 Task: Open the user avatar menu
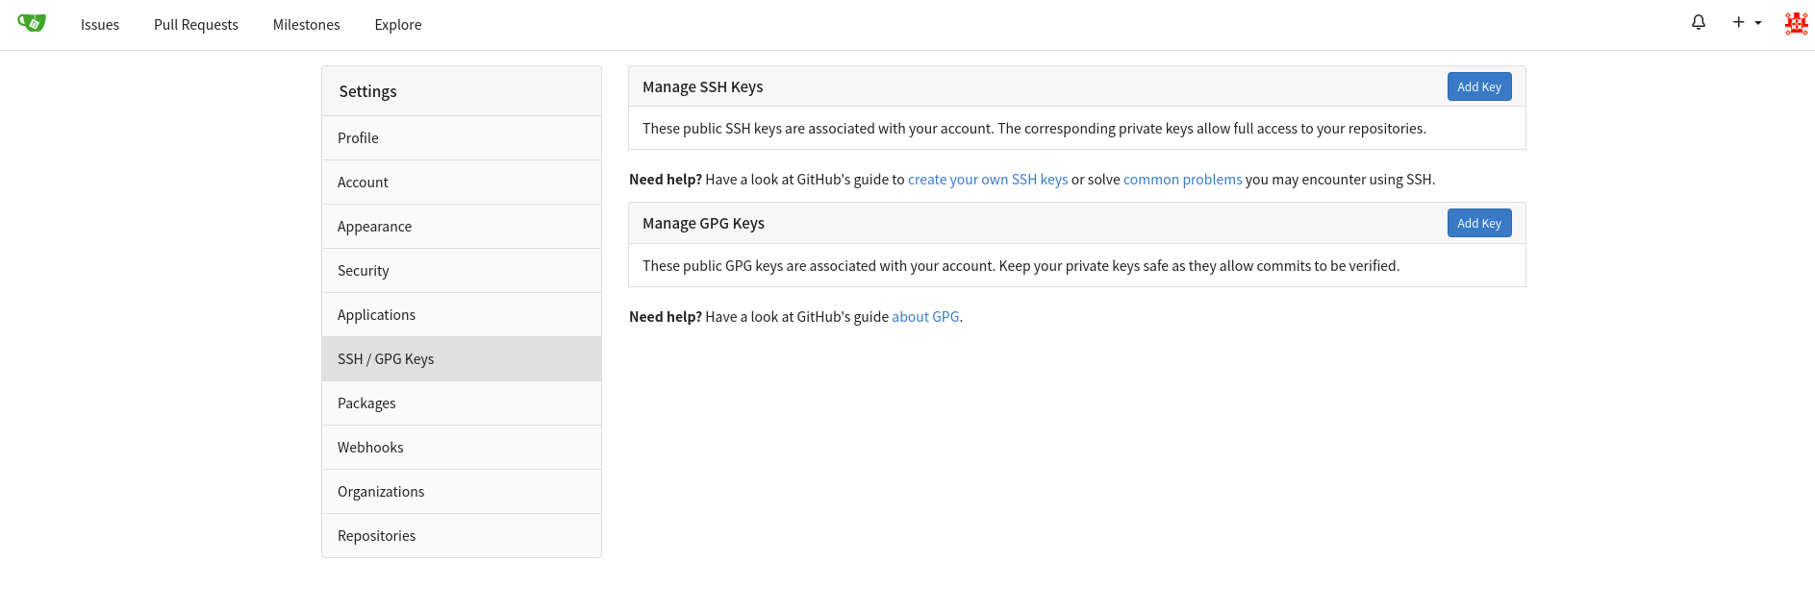tap(1796, 23)
